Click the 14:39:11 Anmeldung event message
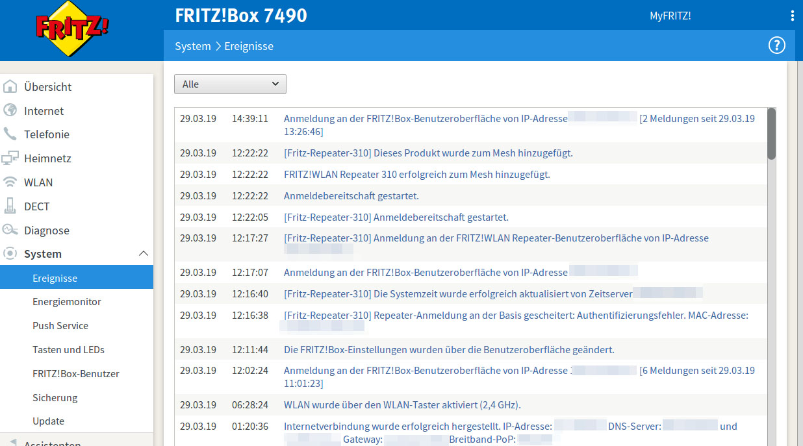 click(520, 125)
